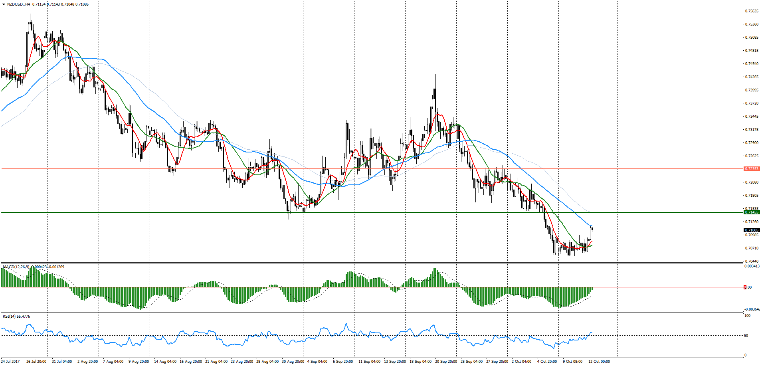This screenshot has width=760, height=366.
Task: Click the 0.75635 price scale label
Action: tap(752, 11)
